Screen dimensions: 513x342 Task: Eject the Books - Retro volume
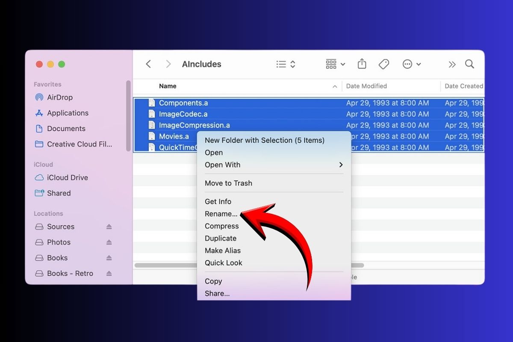pyautogui.click(x=109, y=274)
